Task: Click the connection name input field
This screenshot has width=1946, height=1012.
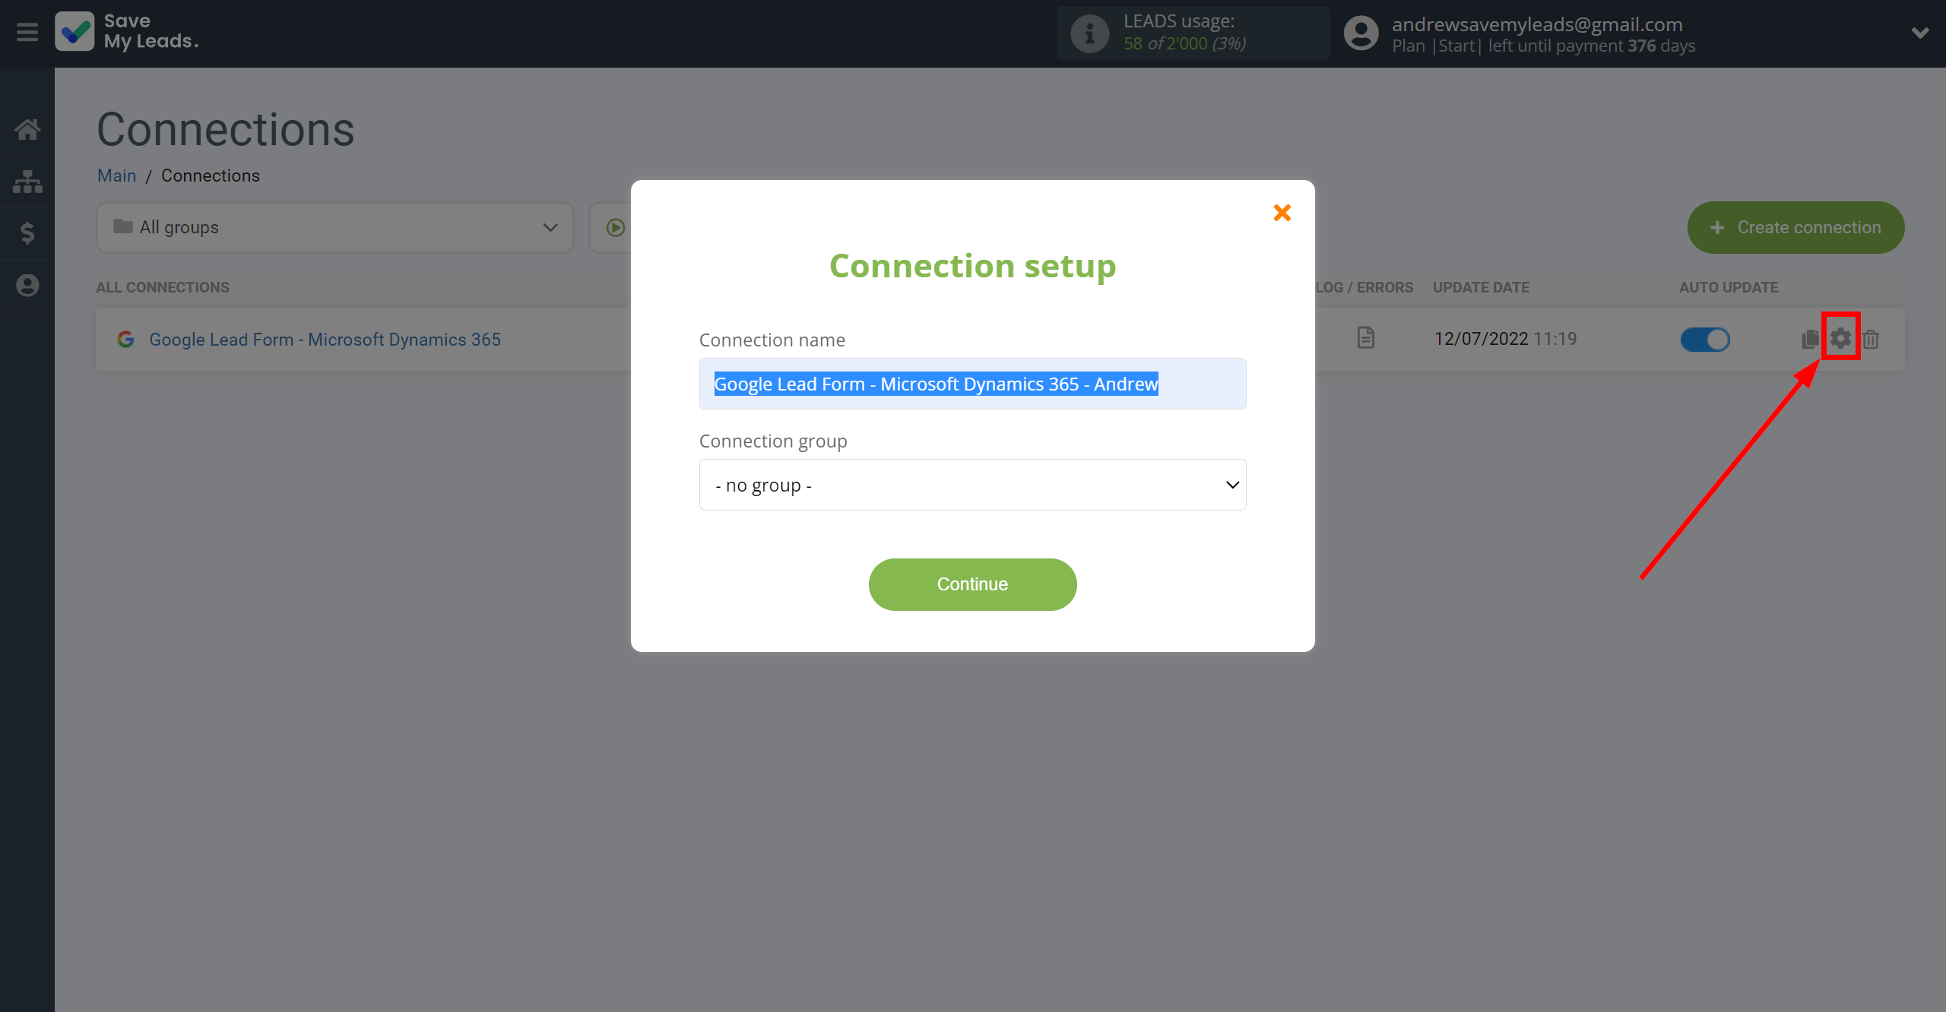Action: click(x=971, y=383)
